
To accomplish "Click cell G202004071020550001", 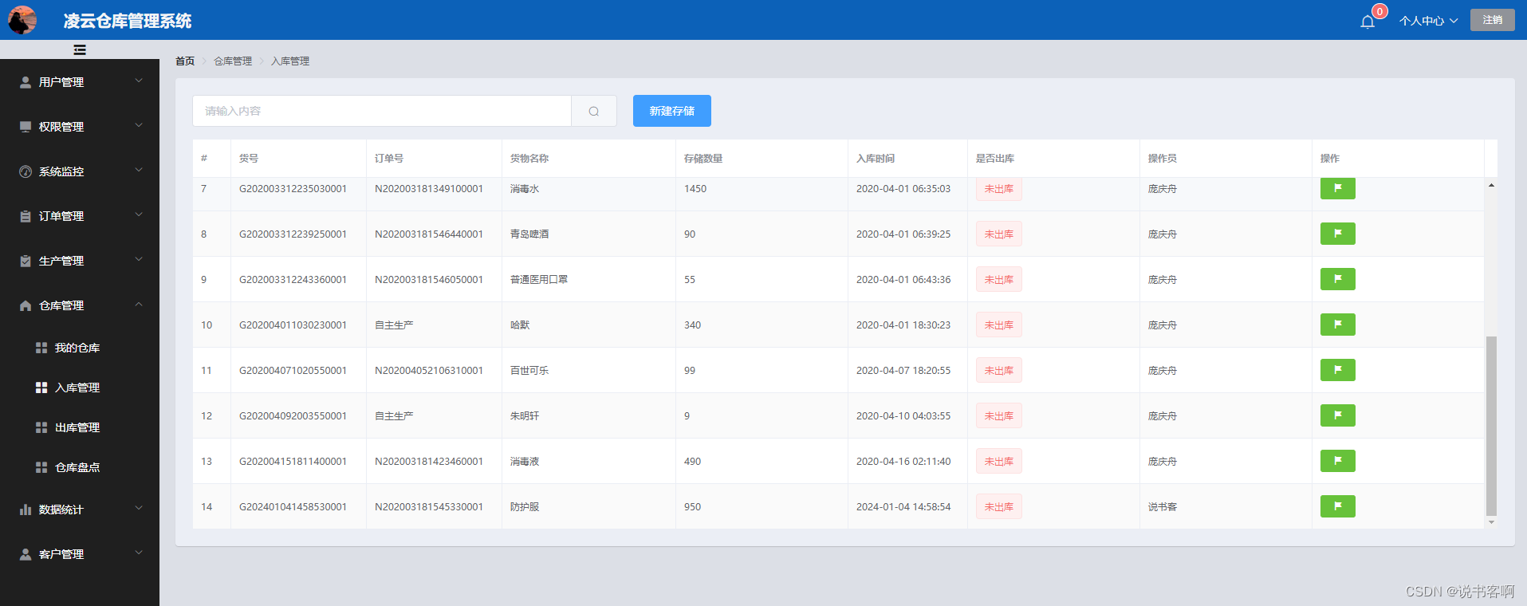I will click(x=293, y=370).
